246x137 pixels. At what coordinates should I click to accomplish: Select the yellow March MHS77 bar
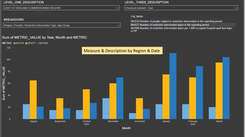(x=219, y=91)
